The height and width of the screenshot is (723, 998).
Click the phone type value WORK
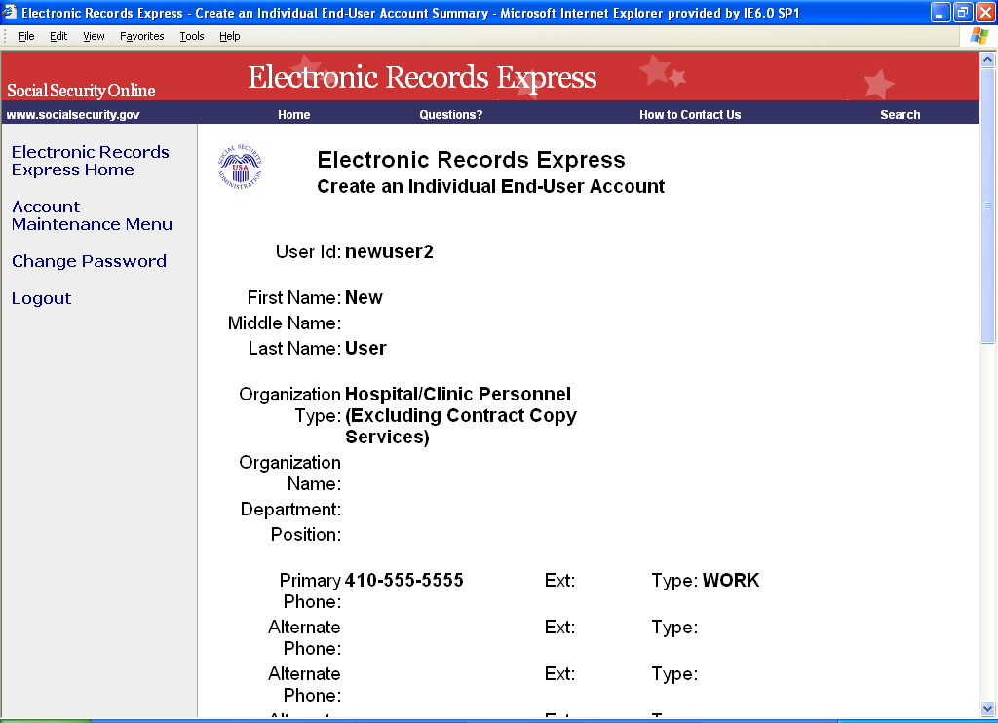731,581
